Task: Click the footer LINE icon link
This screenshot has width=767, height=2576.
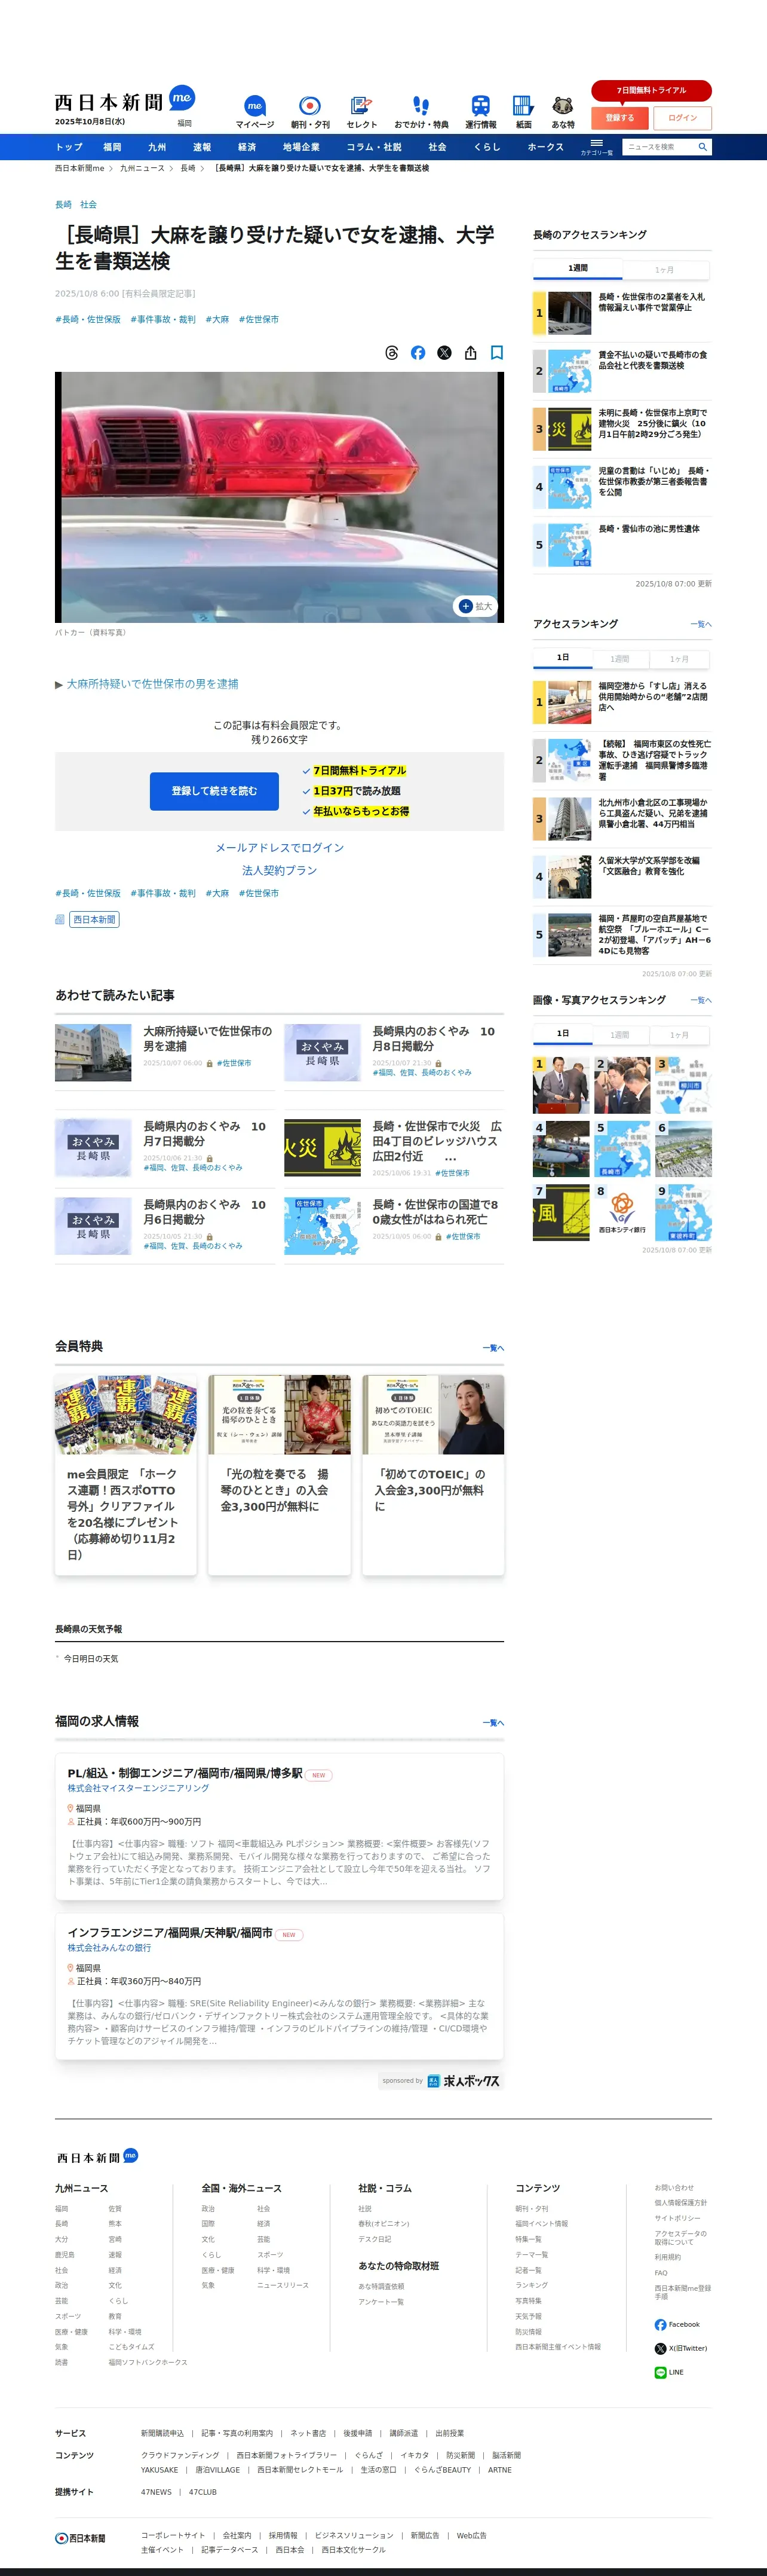Action: 669,2372
